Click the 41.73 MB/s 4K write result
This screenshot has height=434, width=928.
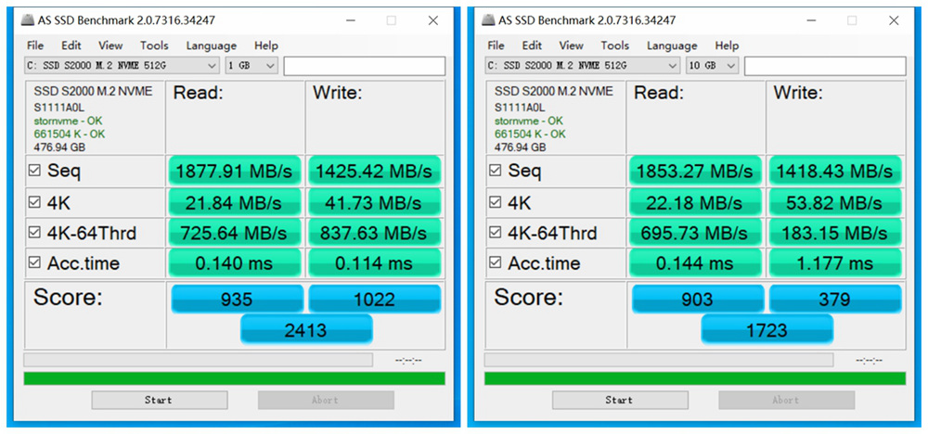tap(375, 203)
